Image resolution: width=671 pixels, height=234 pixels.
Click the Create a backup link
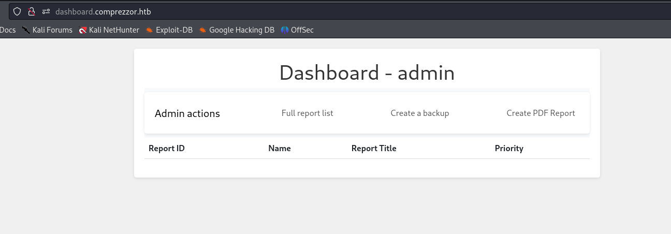point(420,113)
